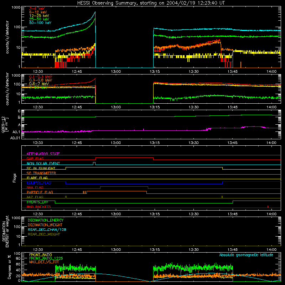285x285 pixels.
Task: Select the 6-12 keV legend label
Action: coord(38,12)
